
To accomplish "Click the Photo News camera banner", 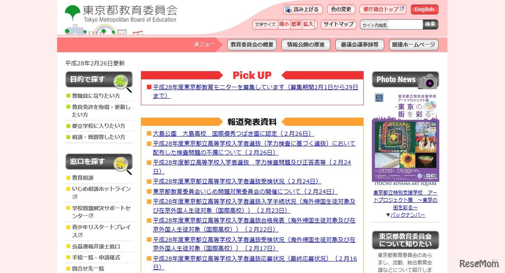I will (x=406, y=80).
